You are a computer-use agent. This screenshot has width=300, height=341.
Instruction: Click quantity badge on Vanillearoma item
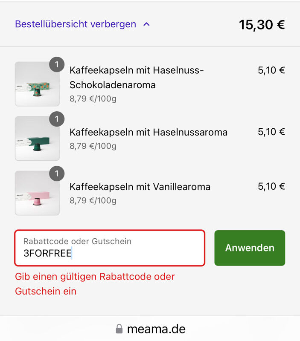point(57,174)
